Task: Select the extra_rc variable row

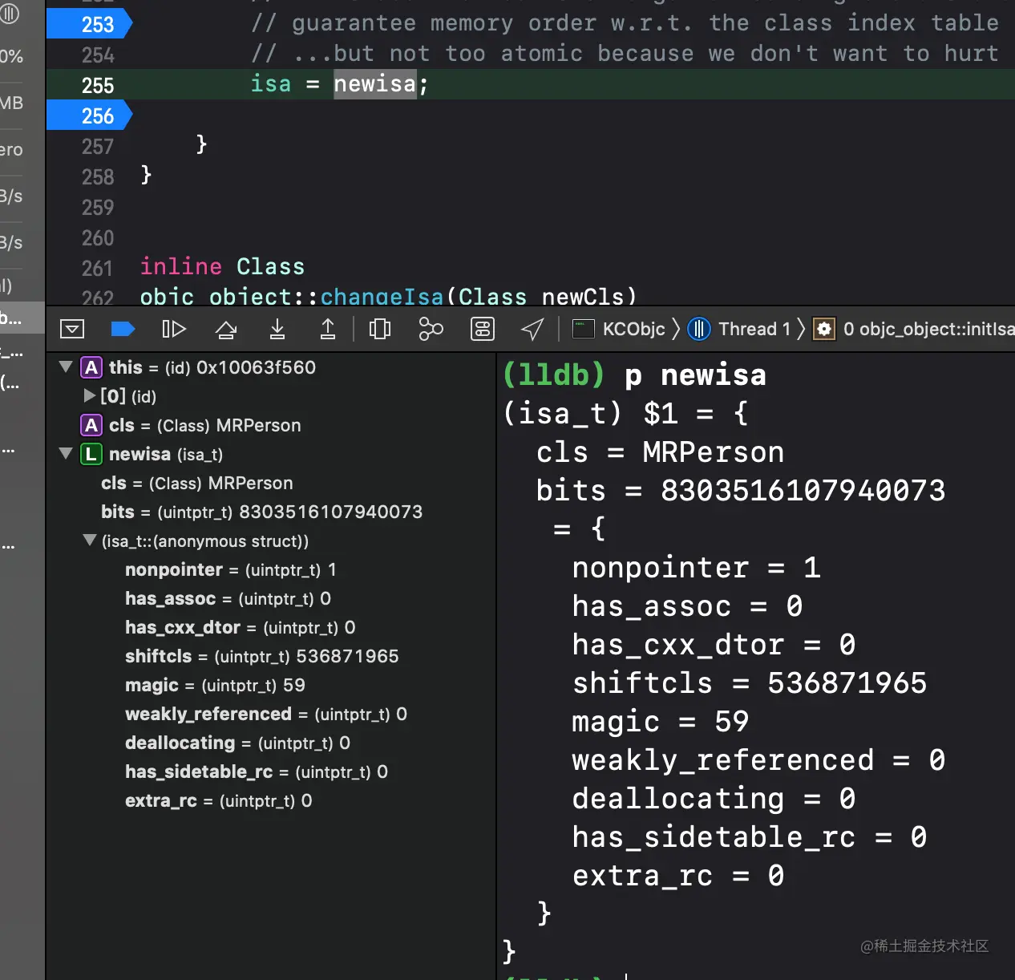Action: (273, 800)
